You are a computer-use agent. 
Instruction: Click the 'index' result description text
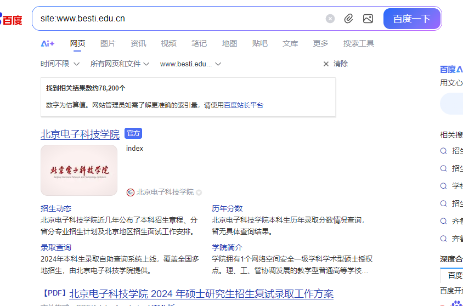(134, 149)
